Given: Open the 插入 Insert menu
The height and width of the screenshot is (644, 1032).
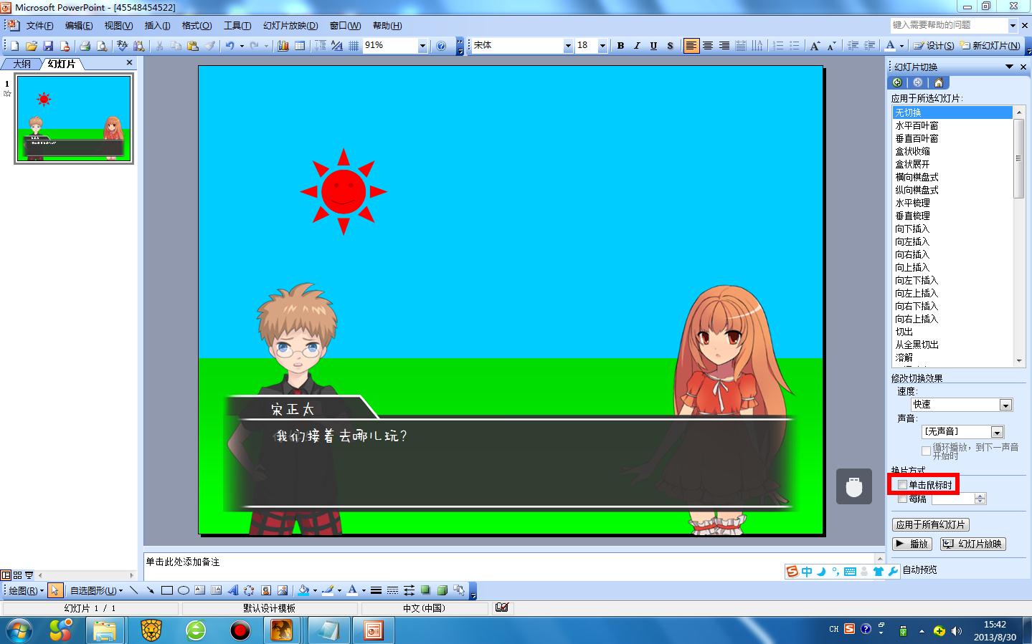Looking at the screenshot, I should tap(157, 26).
